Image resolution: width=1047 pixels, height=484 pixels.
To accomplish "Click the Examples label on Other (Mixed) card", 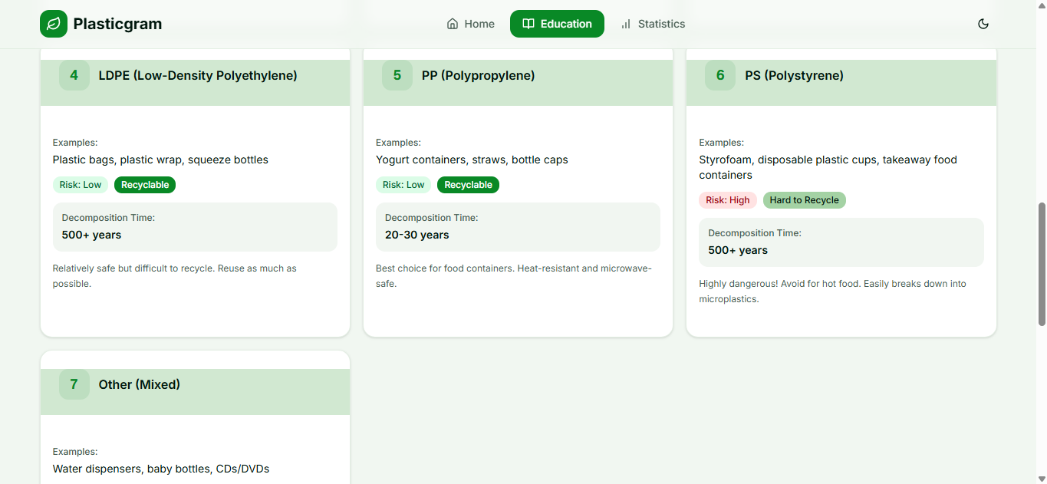I will [x=75, y=452].
